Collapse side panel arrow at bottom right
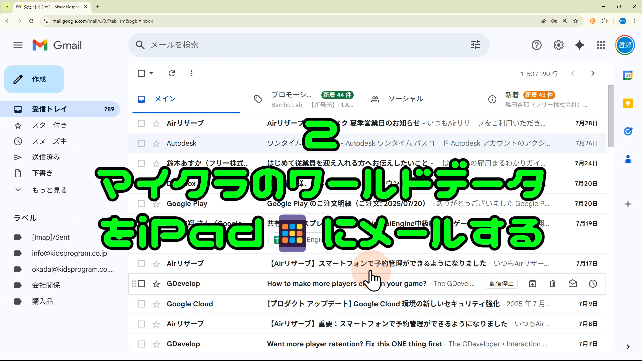 [x=628, y=347]
